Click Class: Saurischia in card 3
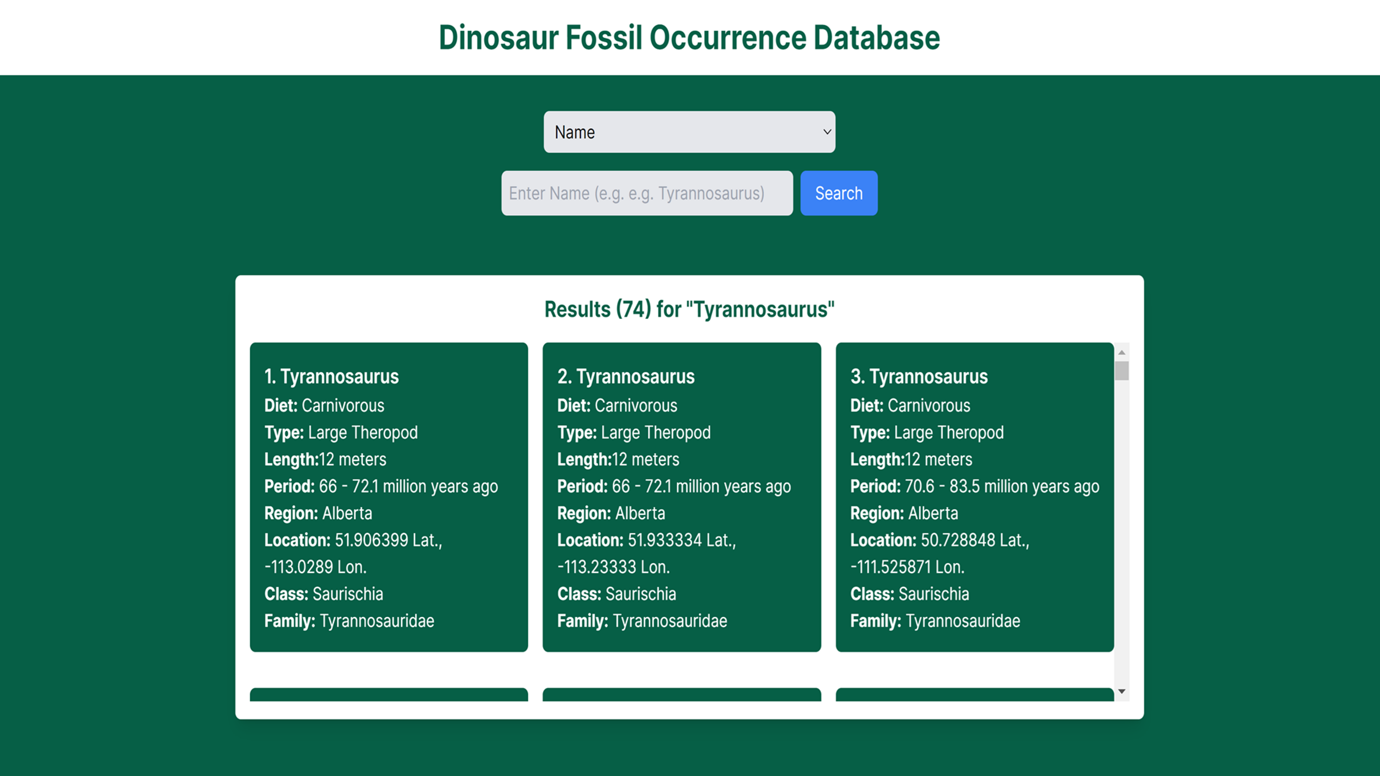The image size is (1380, 776). pos(910,594)
